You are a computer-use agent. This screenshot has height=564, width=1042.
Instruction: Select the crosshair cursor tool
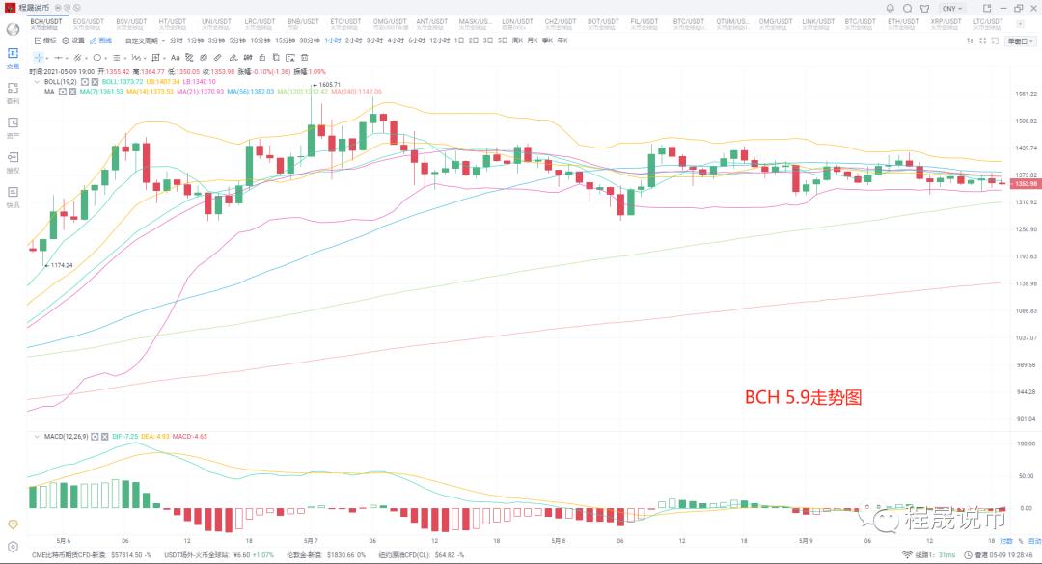(39, 58)
